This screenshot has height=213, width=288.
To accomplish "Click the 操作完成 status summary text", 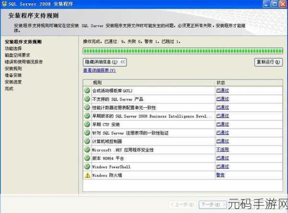I will click(132, 42).
